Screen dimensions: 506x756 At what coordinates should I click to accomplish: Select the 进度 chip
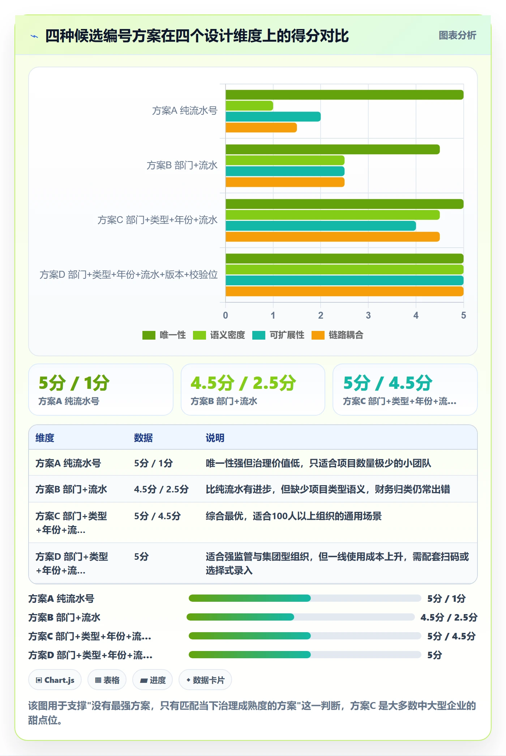pos(153,680)
